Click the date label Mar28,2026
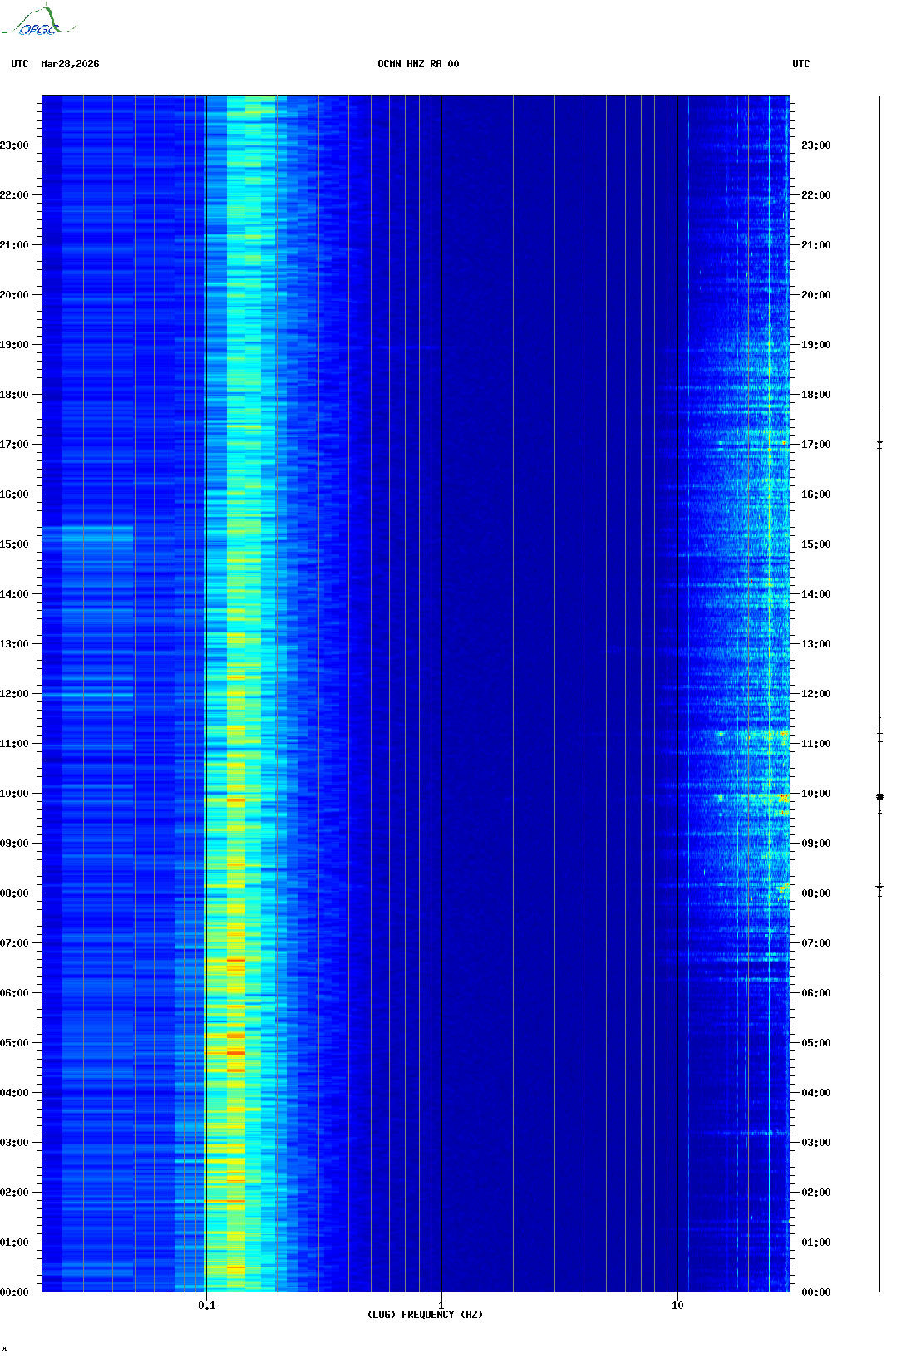The image size is (916, 1358). pos(70,64)
